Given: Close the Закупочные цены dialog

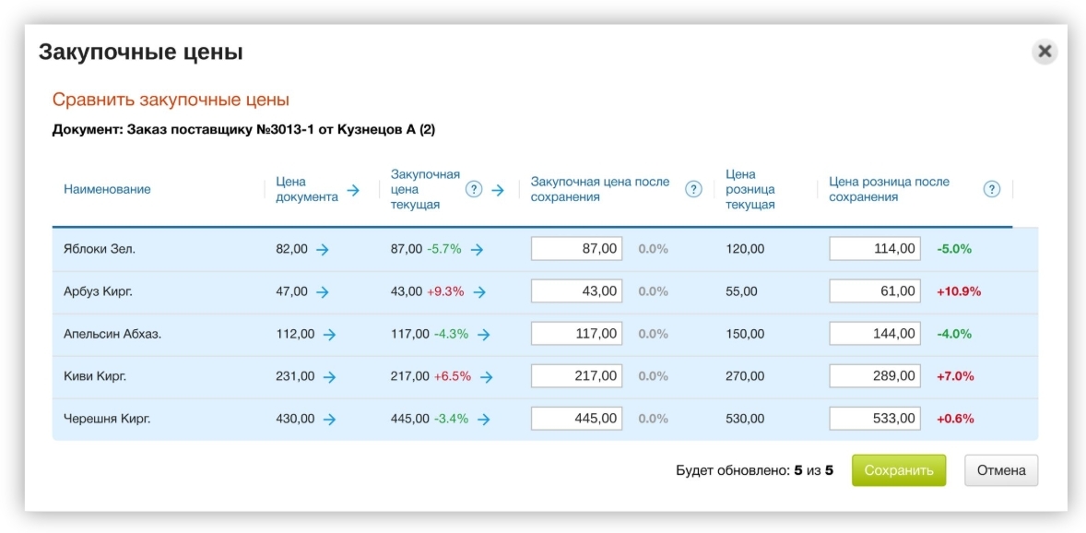Looking at the screenshot, I should click(x=1045, y=52).
